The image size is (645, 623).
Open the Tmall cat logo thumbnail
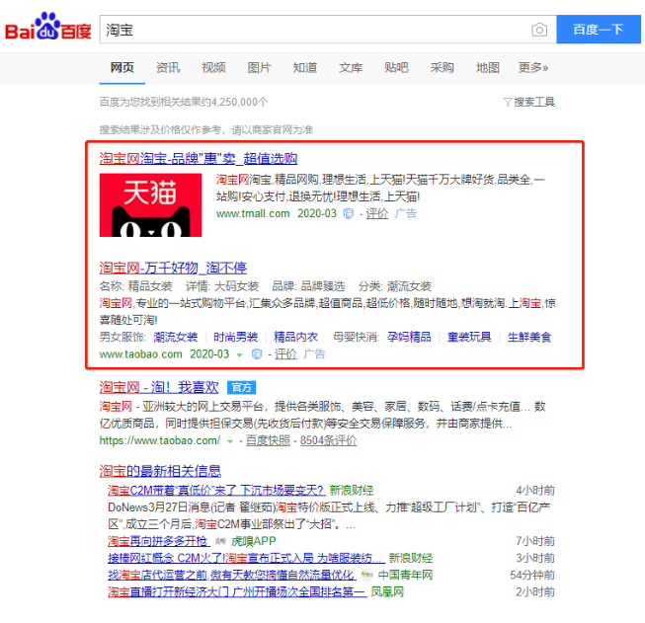point(151,205)
